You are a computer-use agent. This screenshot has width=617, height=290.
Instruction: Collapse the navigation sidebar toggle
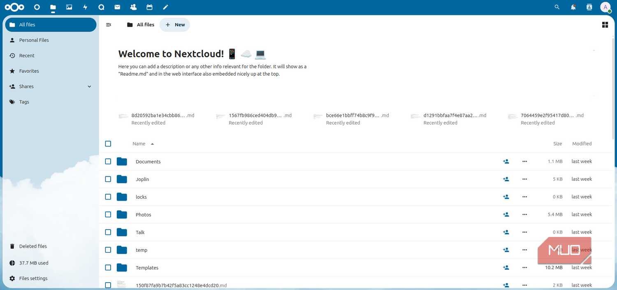[x=109, y=25]
